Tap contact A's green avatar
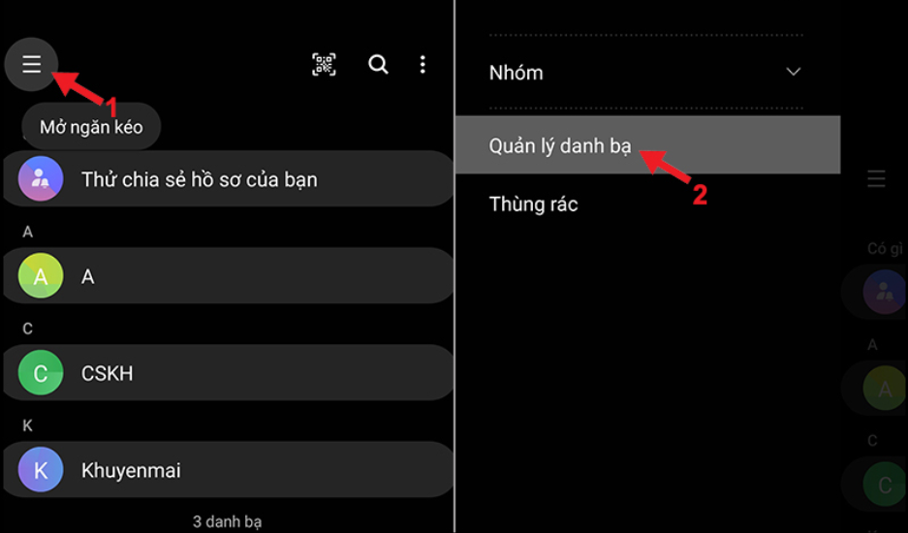Screen dimensions: 908x533 click(x=41, y=276)
